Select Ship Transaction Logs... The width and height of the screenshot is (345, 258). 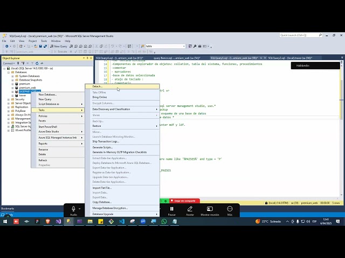click(122, 141)
